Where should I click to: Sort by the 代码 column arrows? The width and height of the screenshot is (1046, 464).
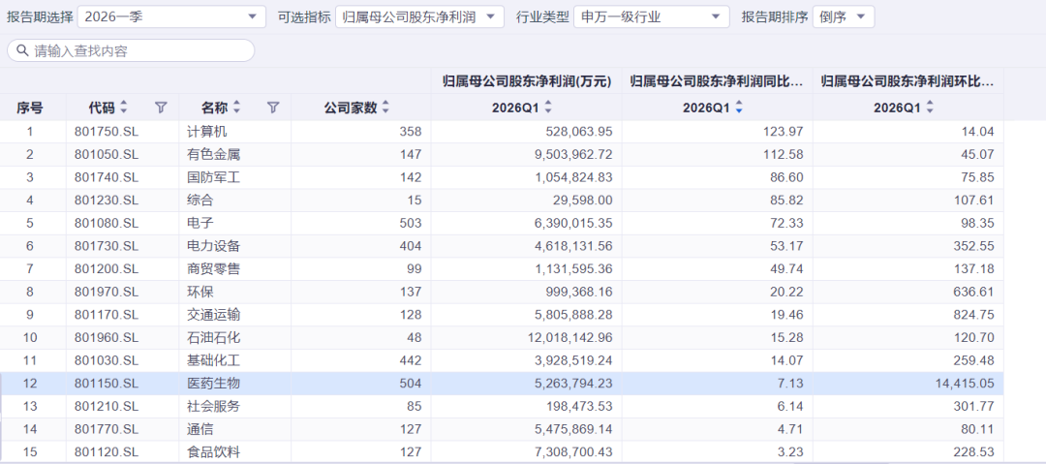(x=123, y=108)
